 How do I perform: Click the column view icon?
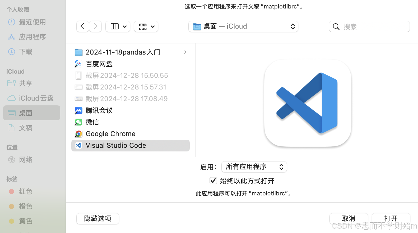[114, 26]
